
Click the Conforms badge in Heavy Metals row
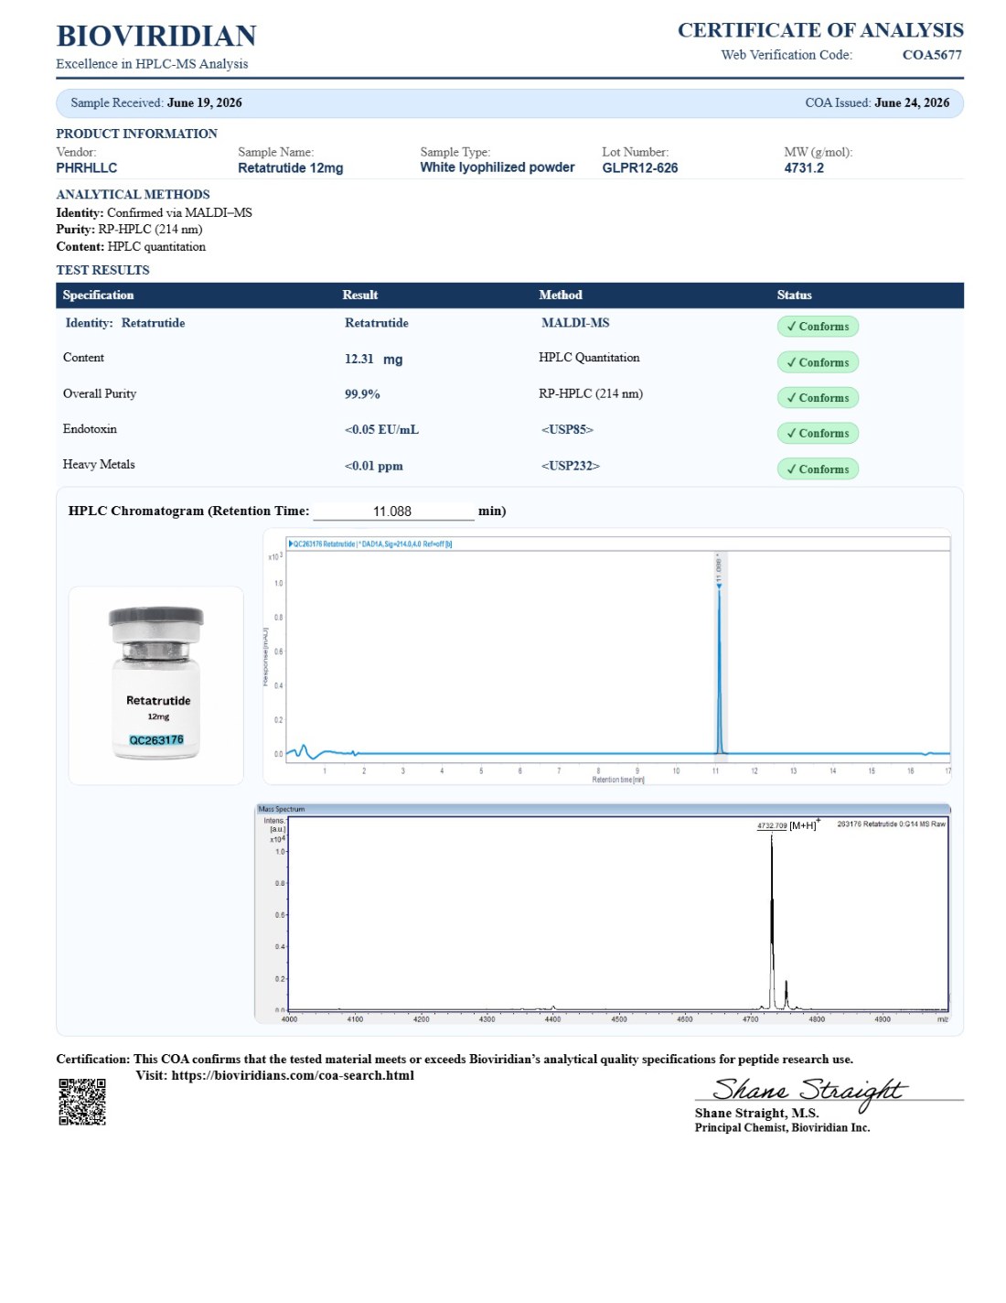point(818,469)
